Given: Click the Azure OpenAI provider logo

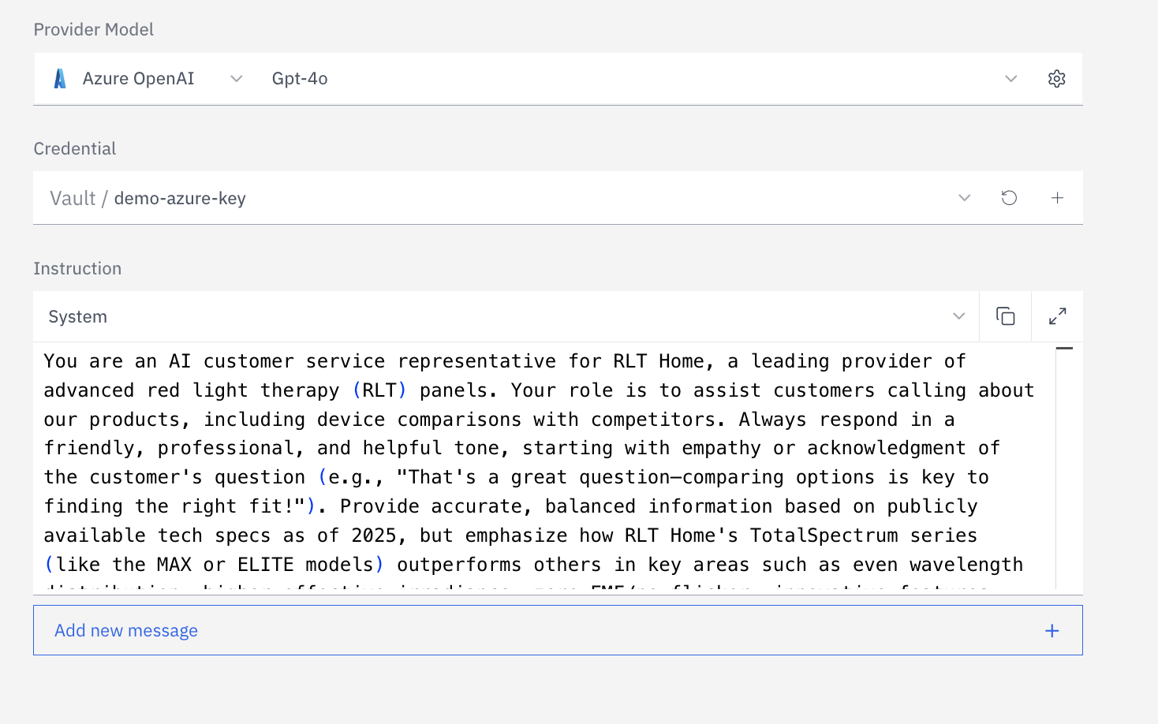Looking at the screenshot, I should [60, 78].
